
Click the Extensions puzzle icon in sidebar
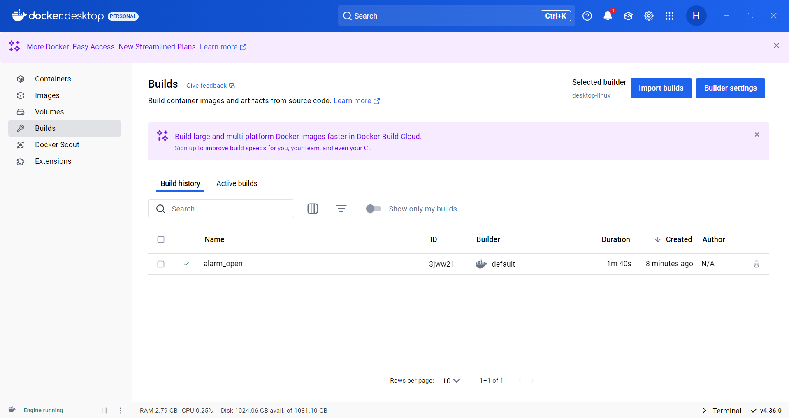tap(21, 161)
